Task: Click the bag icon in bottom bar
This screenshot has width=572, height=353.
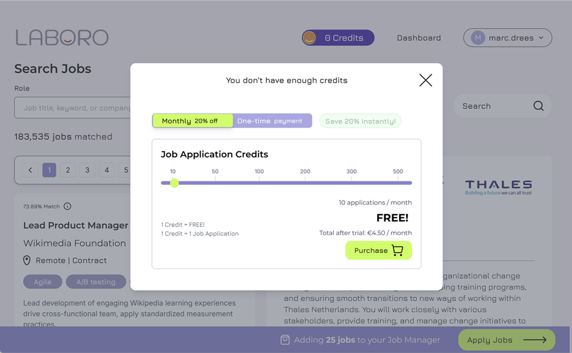Action: [285, 340]
